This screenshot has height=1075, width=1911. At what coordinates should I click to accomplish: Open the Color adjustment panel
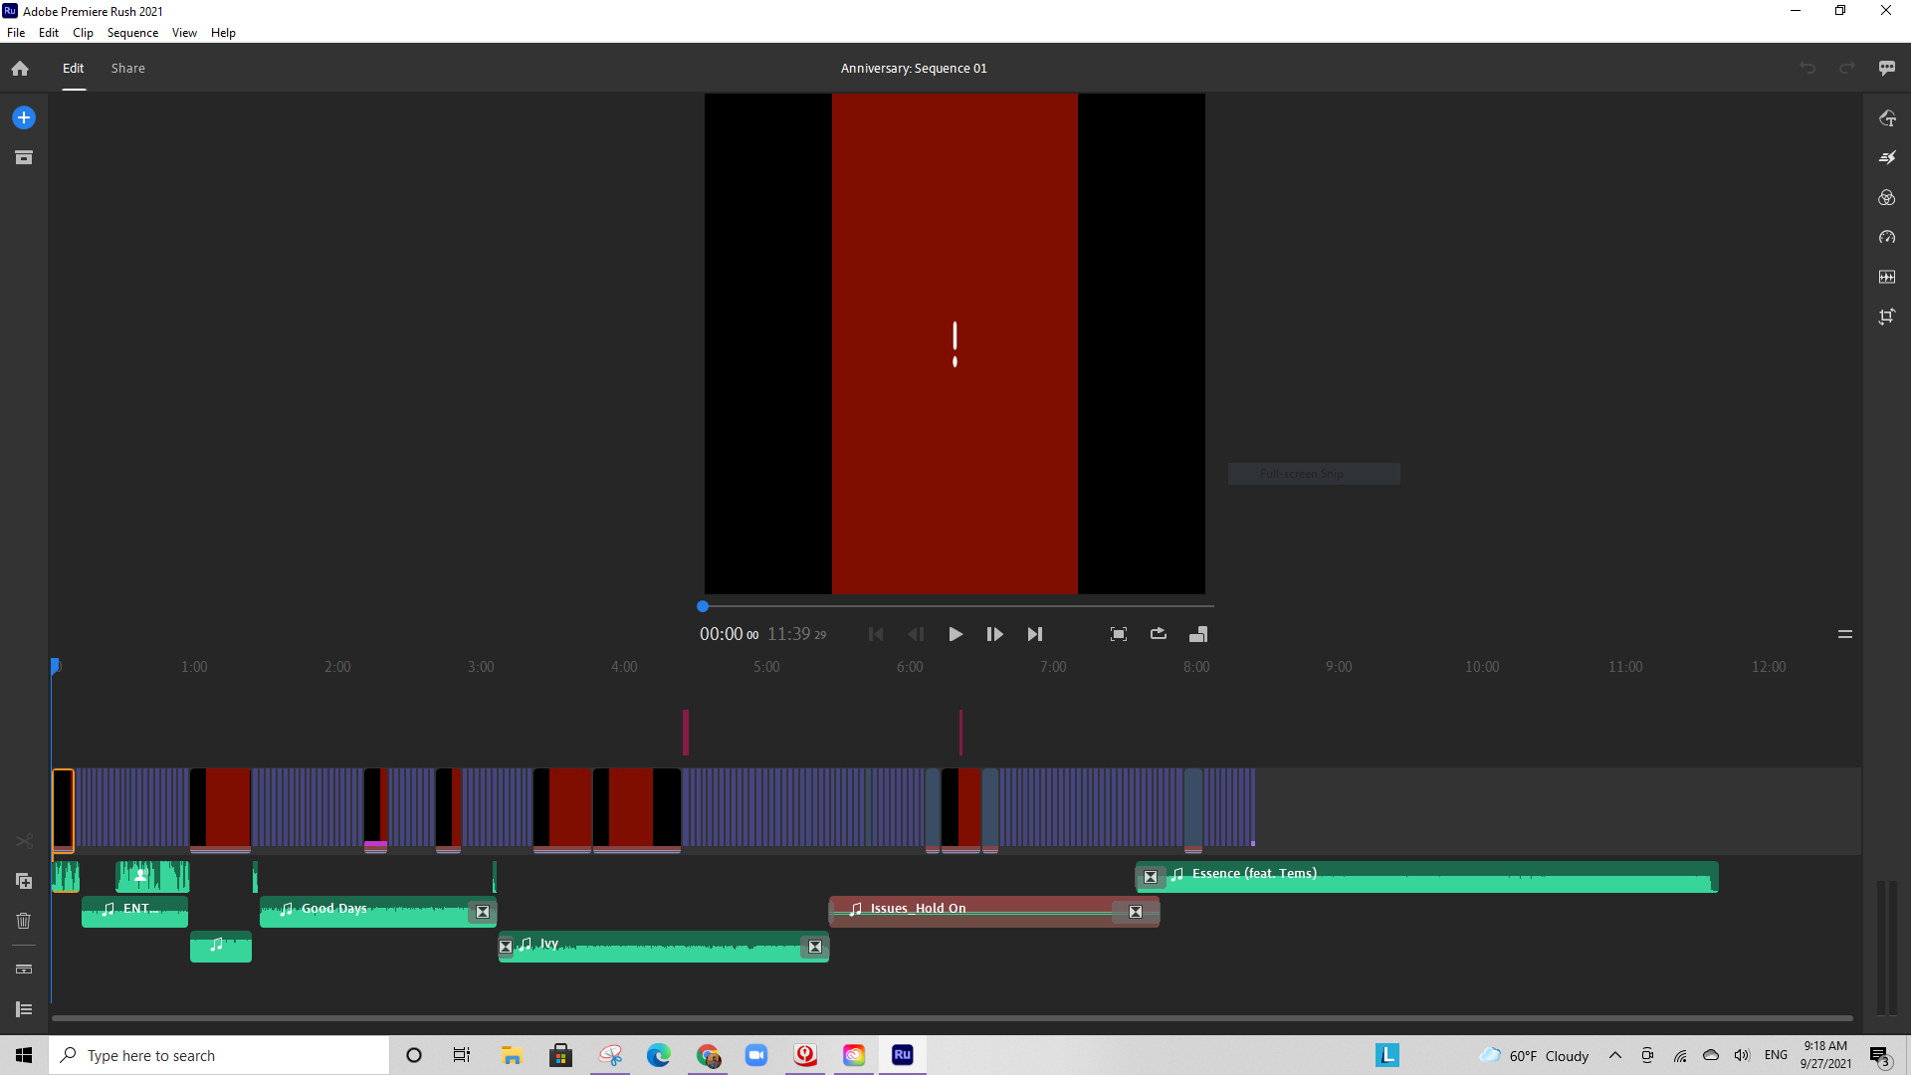(1888, 197)
